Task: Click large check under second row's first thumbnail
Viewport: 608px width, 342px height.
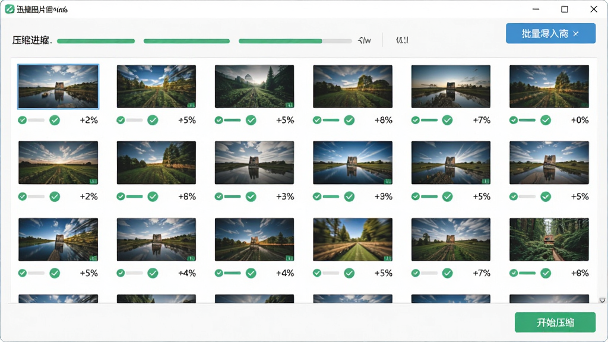Action: [x=55, y=197]
